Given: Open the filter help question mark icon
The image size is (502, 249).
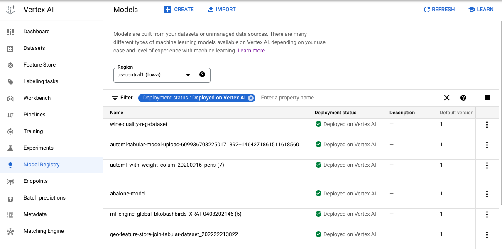Looking at the screenshot, I should coord(463,98).
